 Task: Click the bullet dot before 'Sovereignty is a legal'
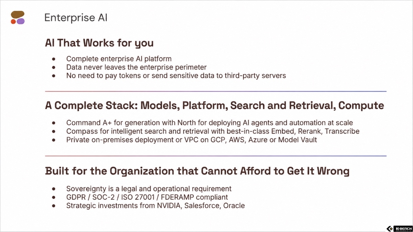click(x=53, y=189)
